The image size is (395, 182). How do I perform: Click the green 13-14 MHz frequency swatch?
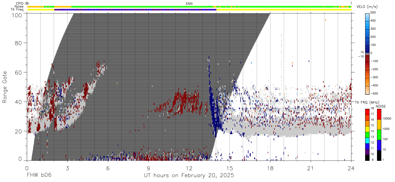click(368, 134)
